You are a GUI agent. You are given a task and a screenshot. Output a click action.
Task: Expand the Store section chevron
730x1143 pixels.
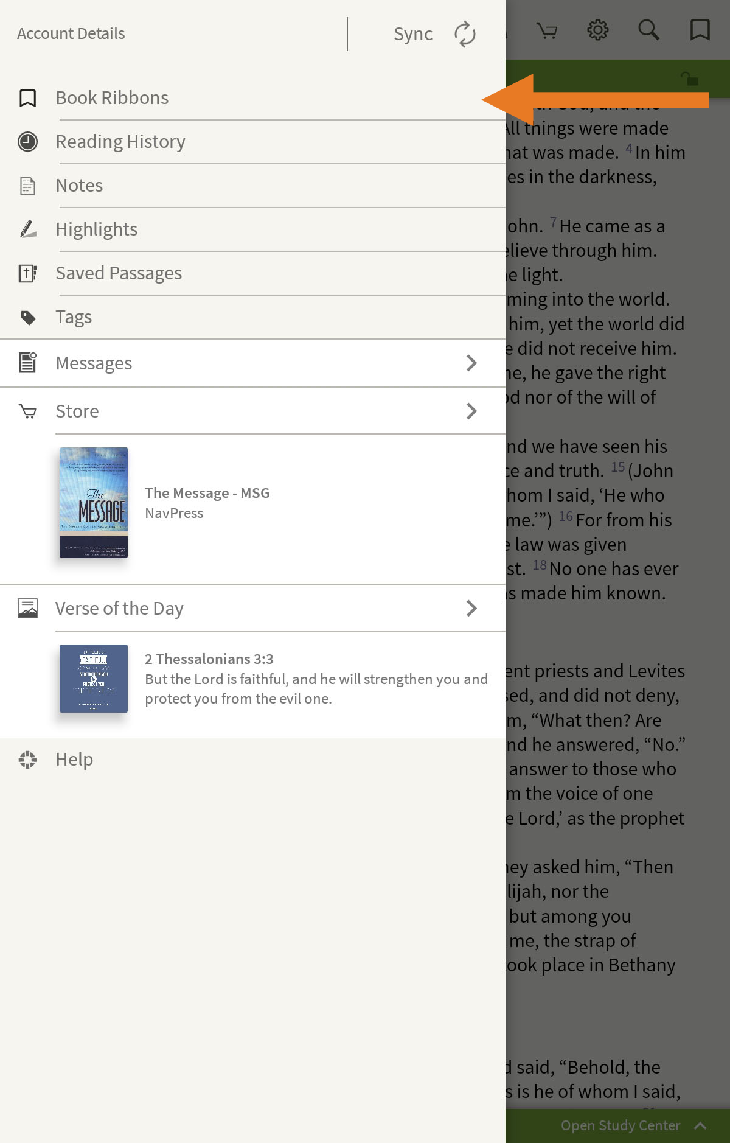pyautogui.click(x=471, y=411)
